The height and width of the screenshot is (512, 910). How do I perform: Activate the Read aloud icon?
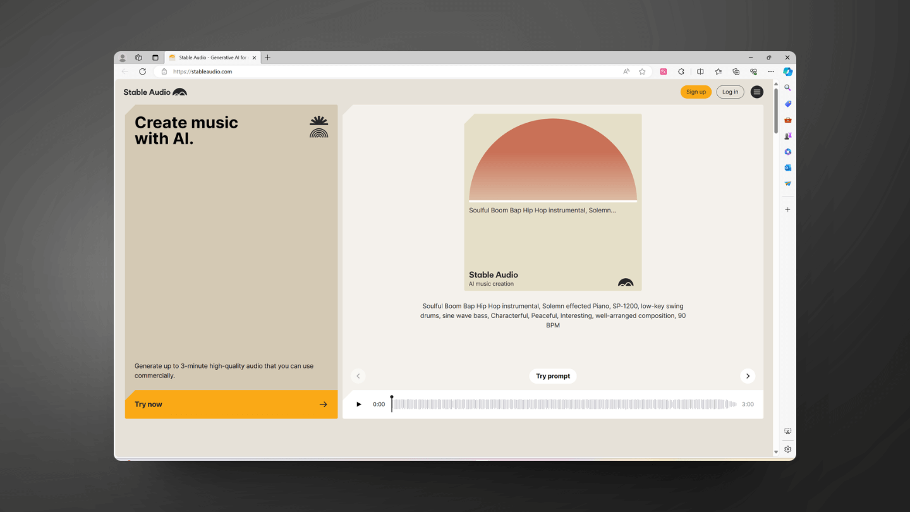tap(626, 71)
